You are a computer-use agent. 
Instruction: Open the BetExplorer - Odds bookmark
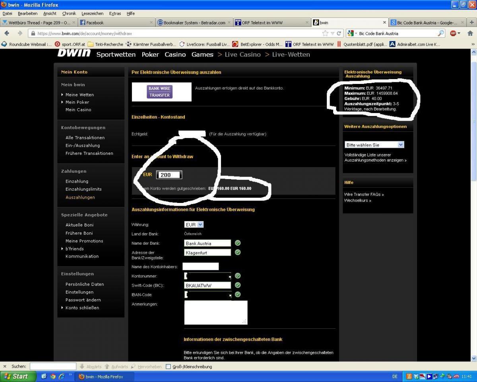pos(258,44)
